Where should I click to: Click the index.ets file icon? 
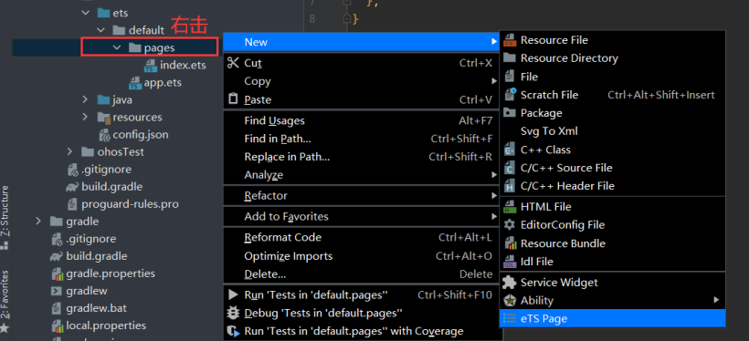(x=151, y=66)
